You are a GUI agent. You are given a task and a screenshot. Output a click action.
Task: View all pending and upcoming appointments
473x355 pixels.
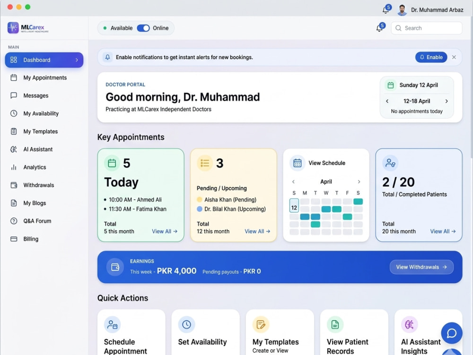(257, 231)
